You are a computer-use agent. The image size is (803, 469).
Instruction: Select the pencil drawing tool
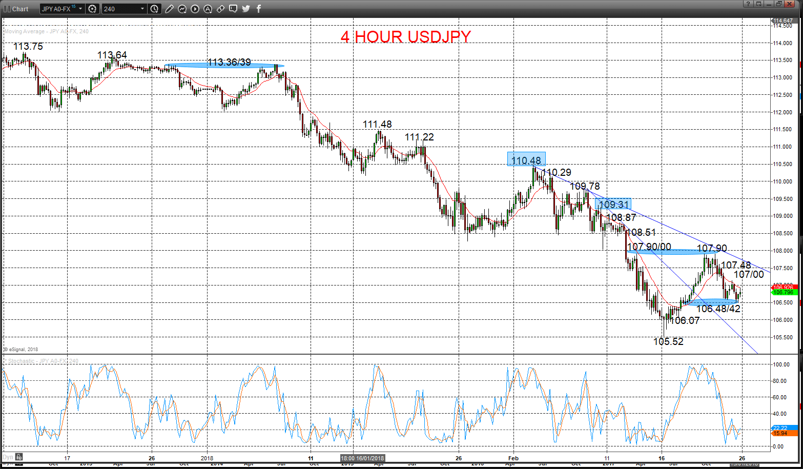click(x=169, y=9)
